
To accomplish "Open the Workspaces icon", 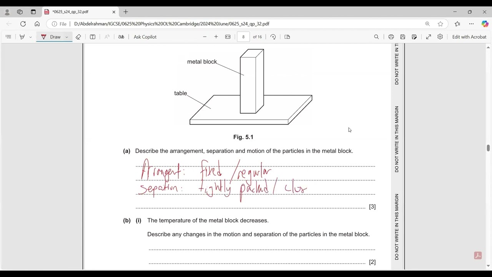I will (20, 12).
